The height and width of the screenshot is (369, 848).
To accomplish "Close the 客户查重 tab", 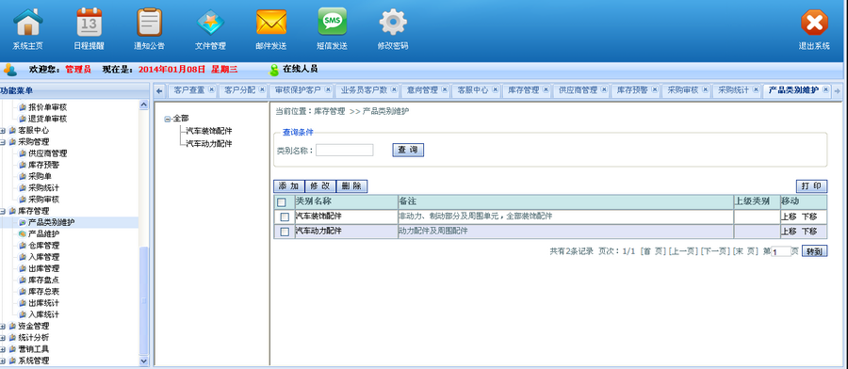I will (x=211, y=89).
